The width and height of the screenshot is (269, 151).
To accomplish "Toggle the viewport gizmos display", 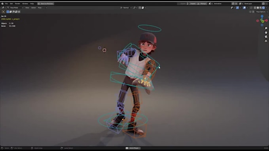I will click(x=238, y=8).
